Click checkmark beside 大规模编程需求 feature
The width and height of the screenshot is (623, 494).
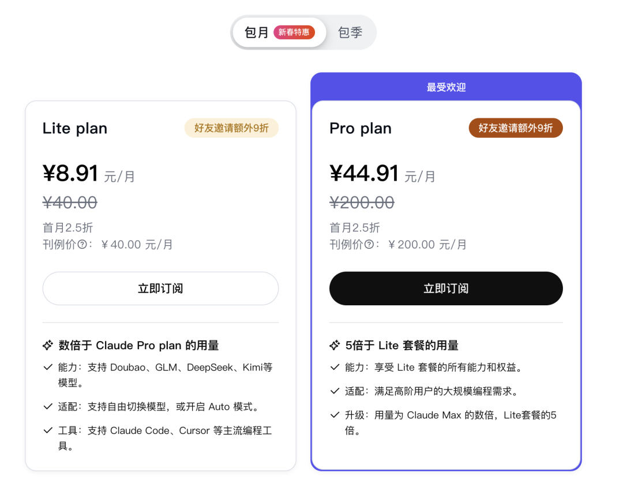tap(335, 391)
